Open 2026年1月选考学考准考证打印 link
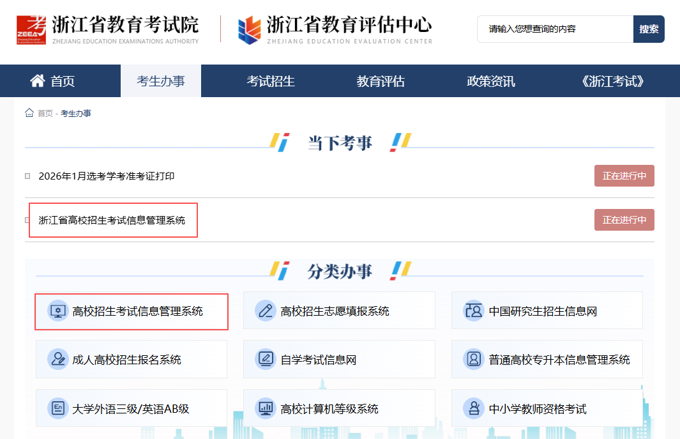 [x=107, y=176]
